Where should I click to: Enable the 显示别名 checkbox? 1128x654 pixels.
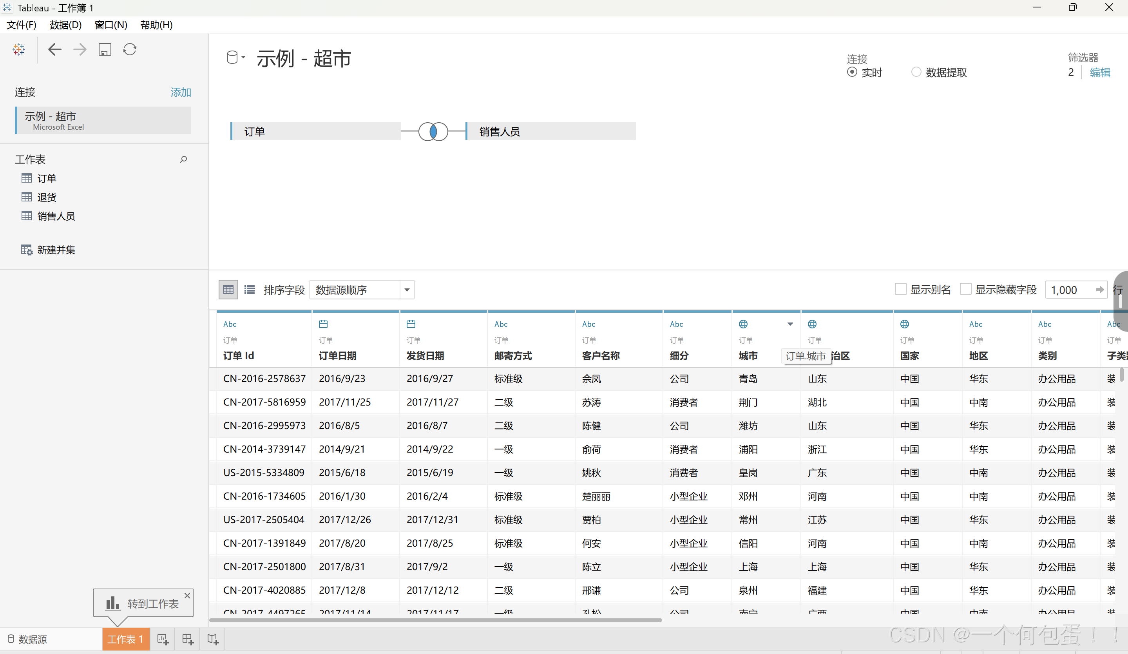pyautogui.click(x=901, y=289)
